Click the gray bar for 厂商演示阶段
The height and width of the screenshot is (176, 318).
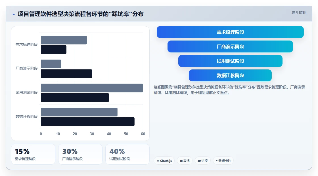click(x=51, y=64)
